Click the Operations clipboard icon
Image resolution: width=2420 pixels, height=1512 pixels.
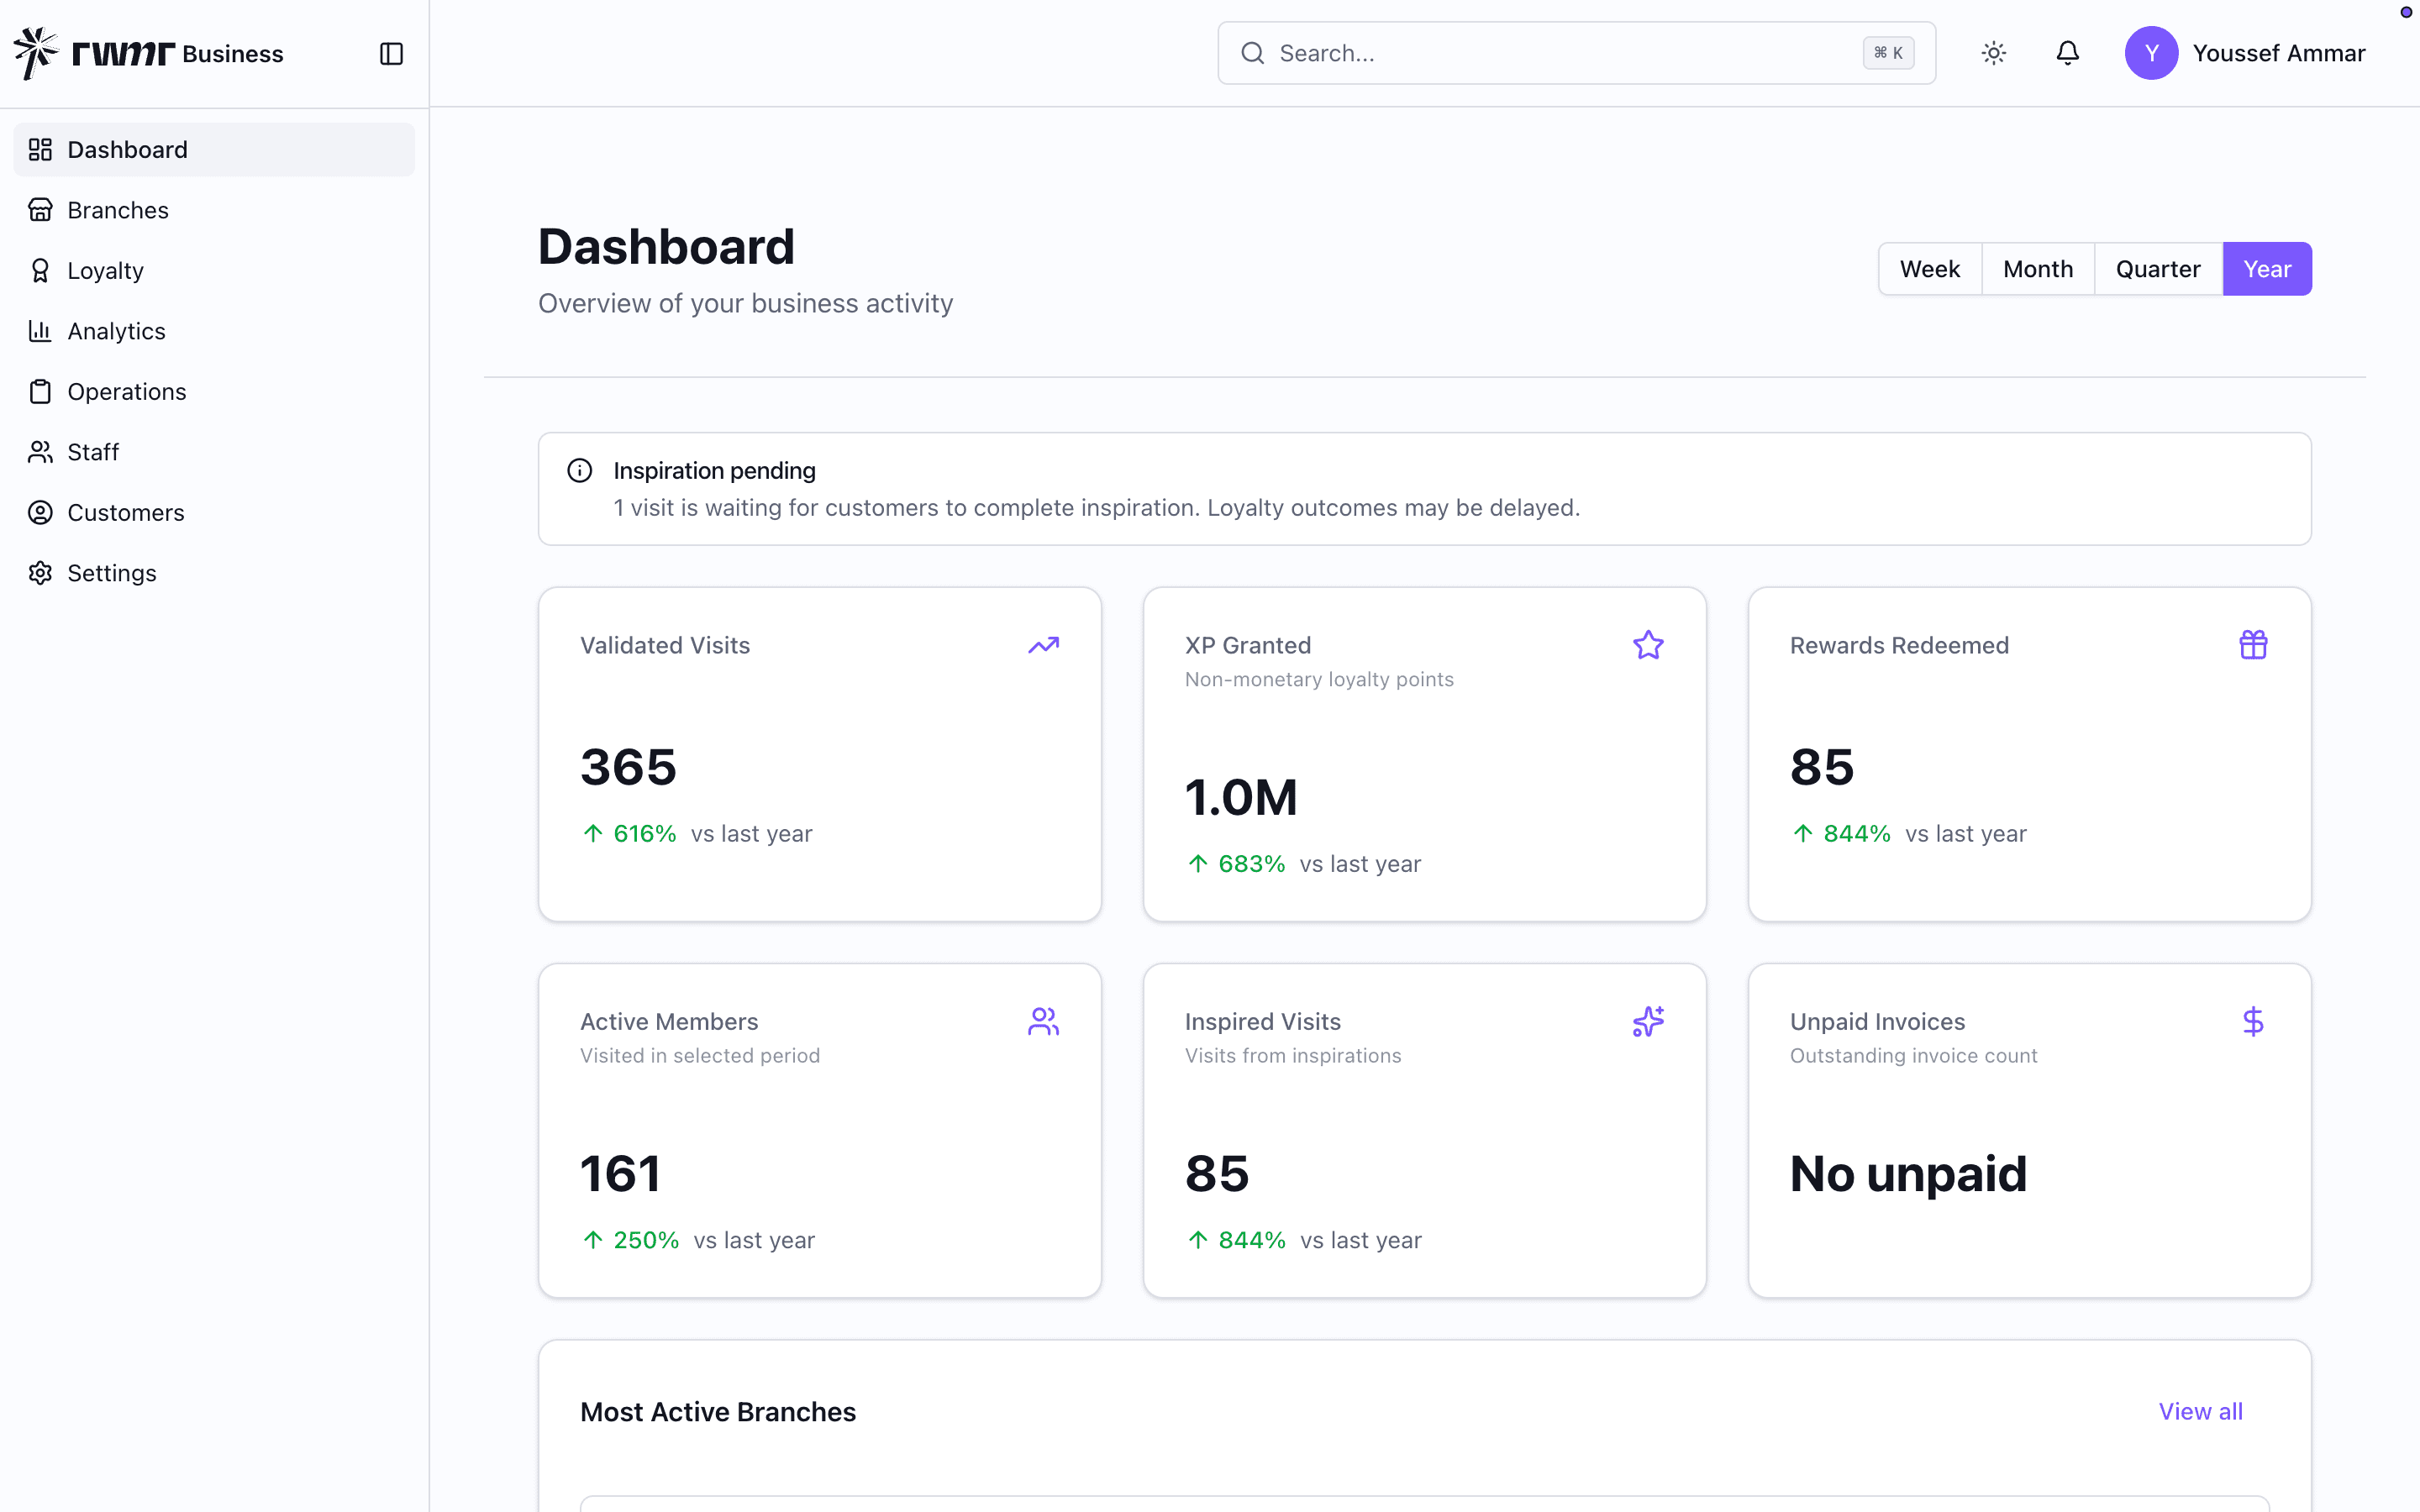(x=40, y=392)
